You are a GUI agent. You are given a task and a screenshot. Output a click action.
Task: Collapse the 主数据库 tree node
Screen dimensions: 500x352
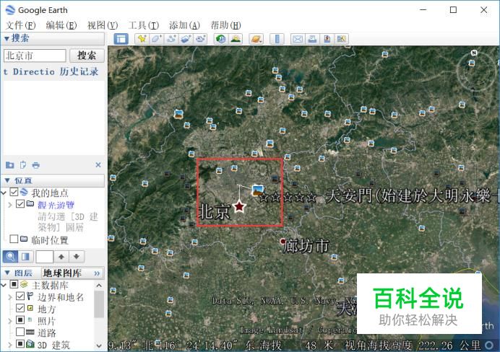(x=4, y=285)
